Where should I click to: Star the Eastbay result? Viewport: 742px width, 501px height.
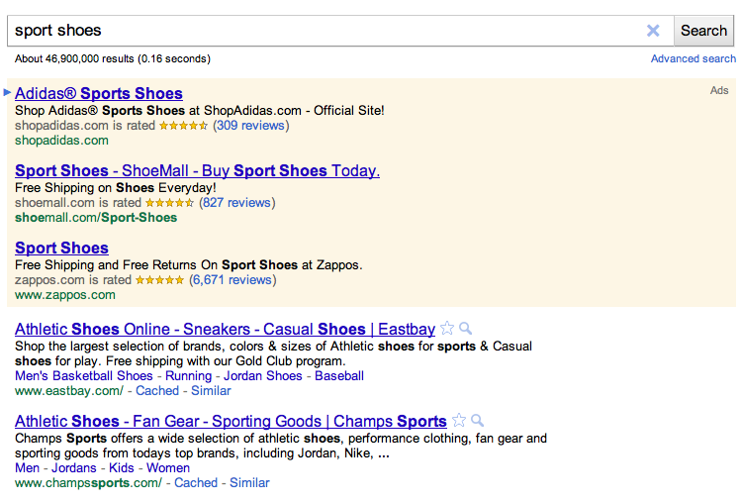point(447,328)
